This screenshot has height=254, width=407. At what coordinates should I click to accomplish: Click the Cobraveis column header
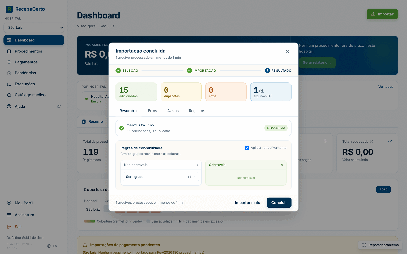246,165
